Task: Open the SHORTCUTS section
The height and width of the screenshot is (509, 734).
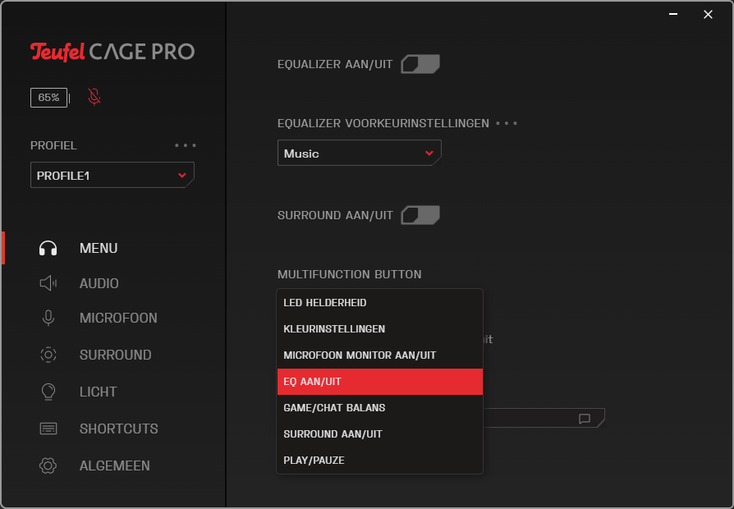Action: [x=118, y=429]
